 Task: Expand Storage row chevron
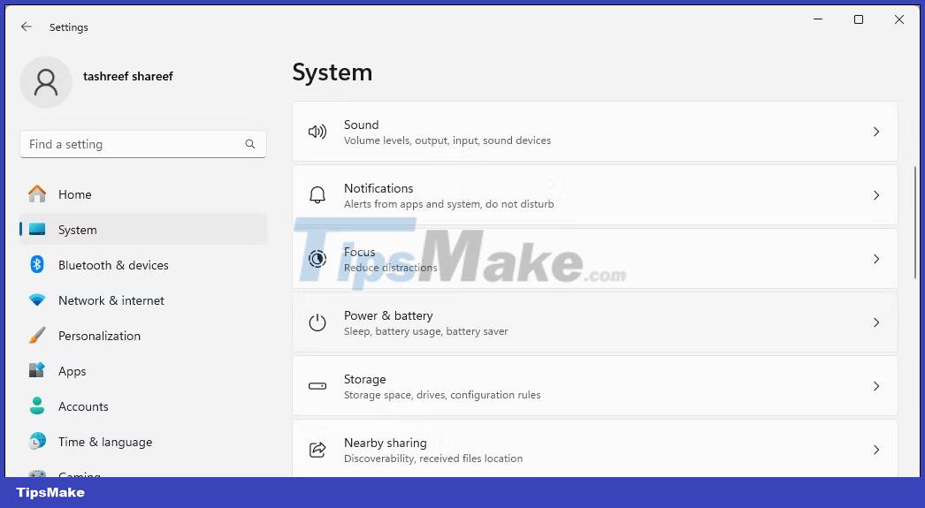876,386
